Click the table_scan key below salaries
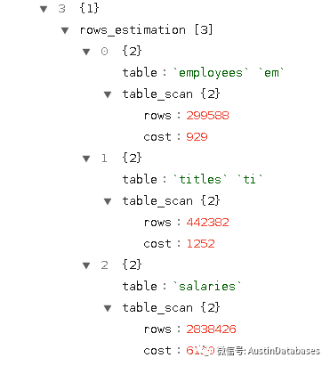330x366 pixels. pyautogui.click(x=157, y=308)
